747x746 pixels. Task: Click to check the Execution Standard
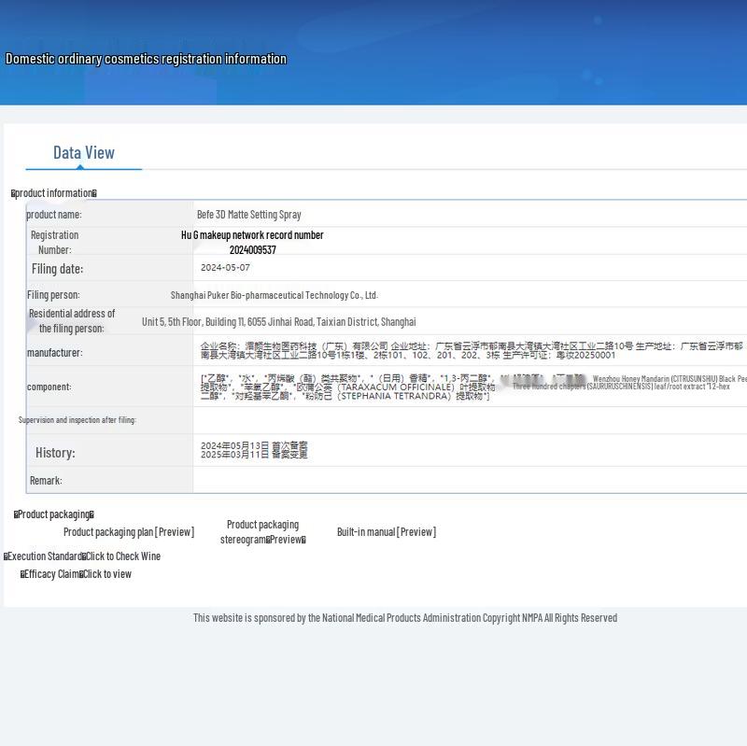(x=122, y=556)
